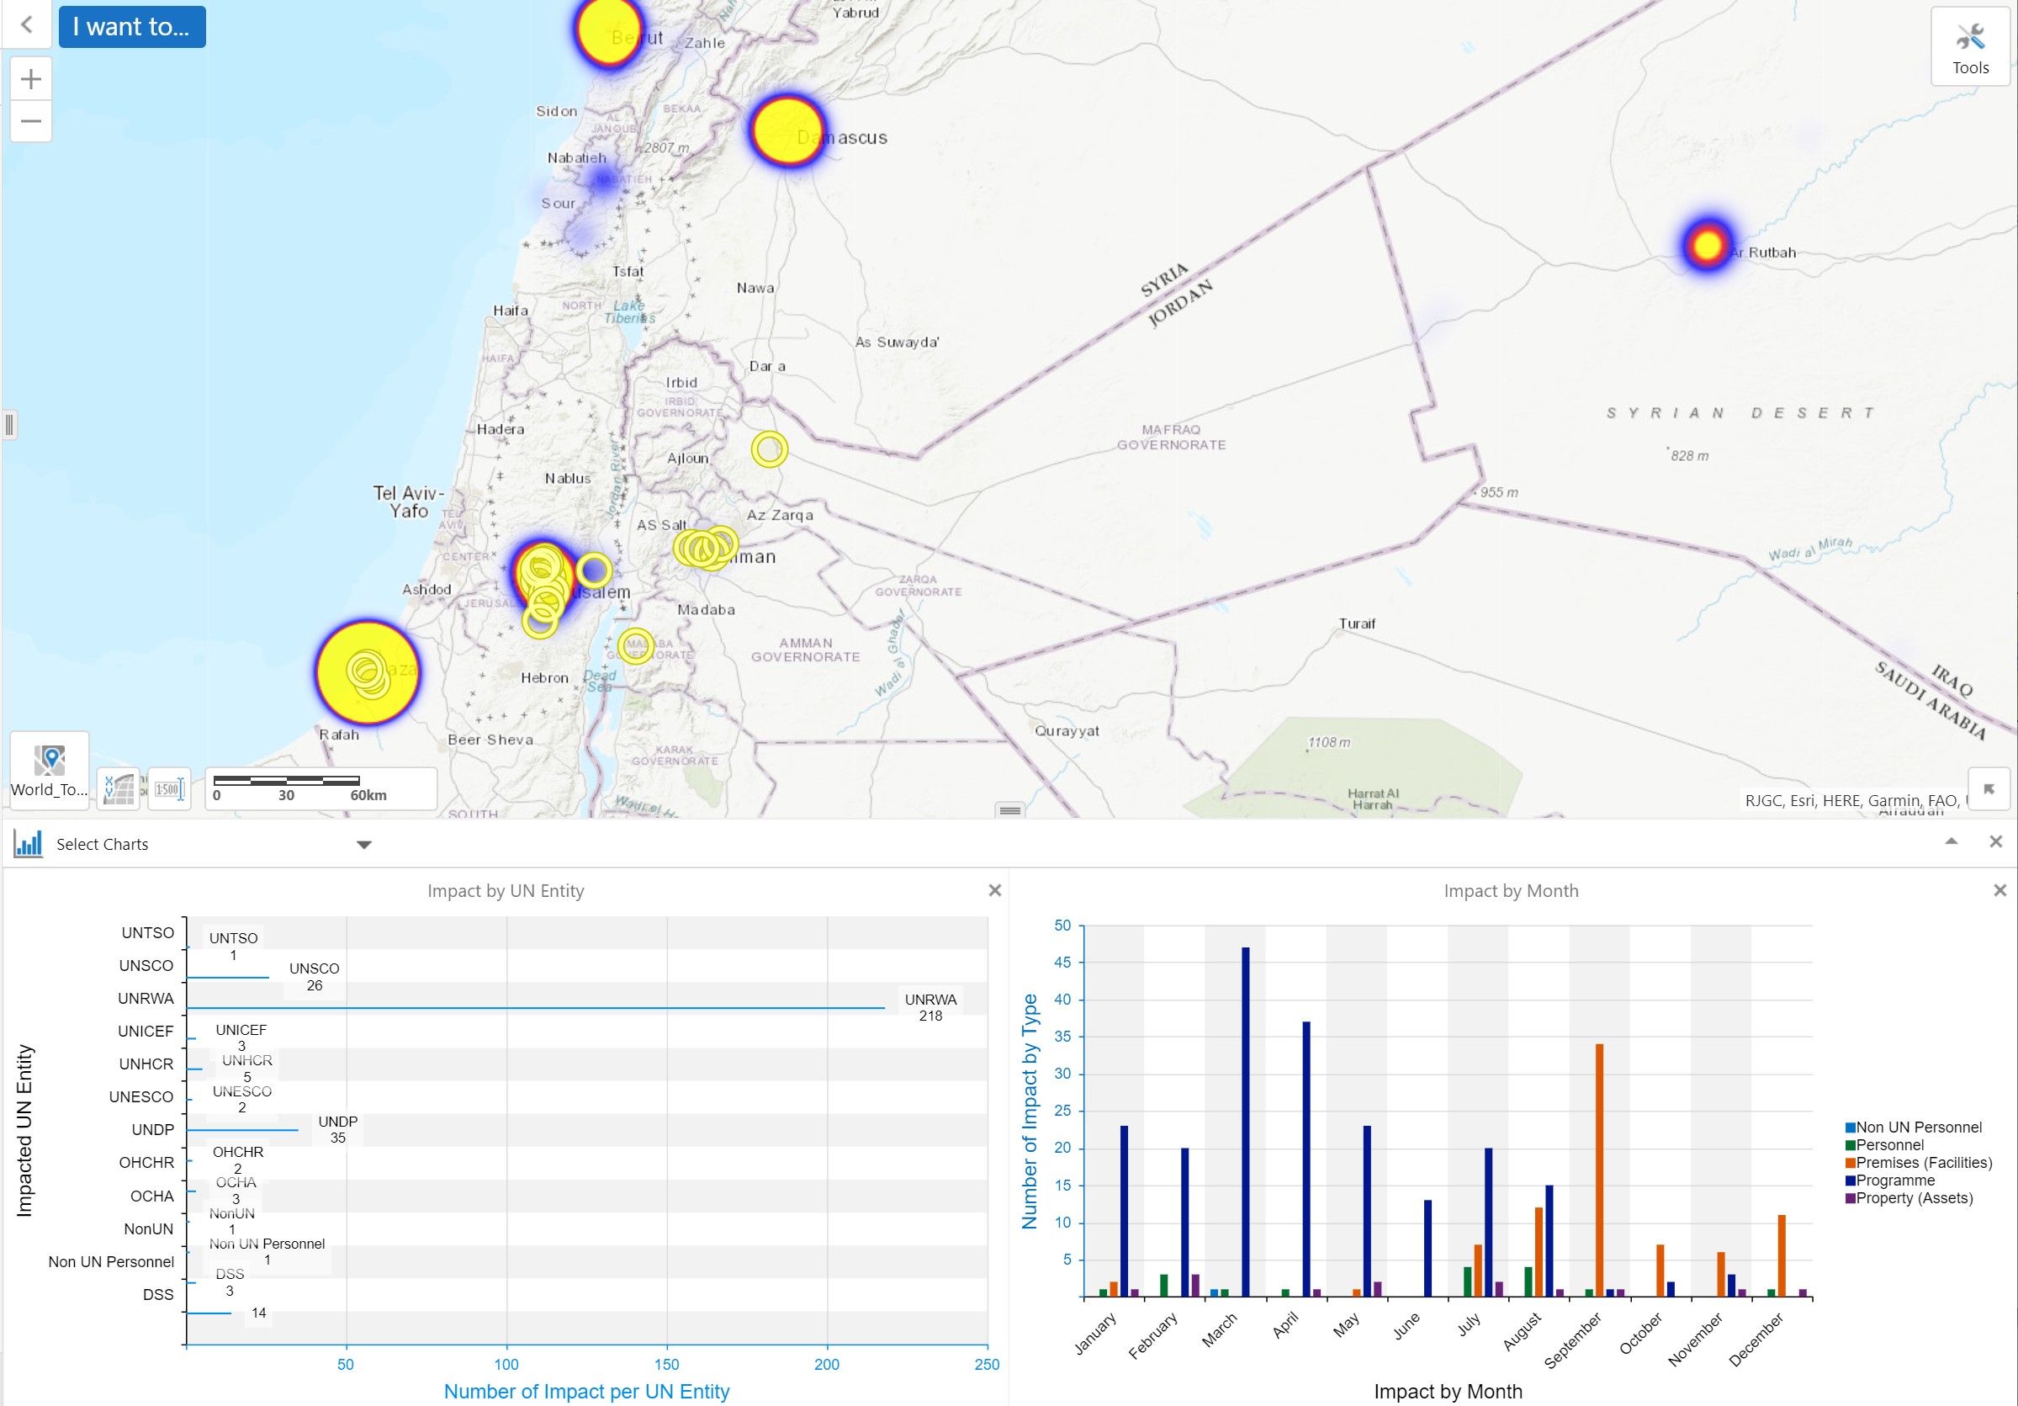Click the 1:500 map scale icon

coord(169,788)
